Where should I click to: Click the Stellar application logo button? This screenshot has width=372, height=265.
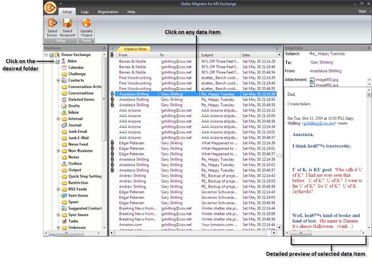click(50, 8)
